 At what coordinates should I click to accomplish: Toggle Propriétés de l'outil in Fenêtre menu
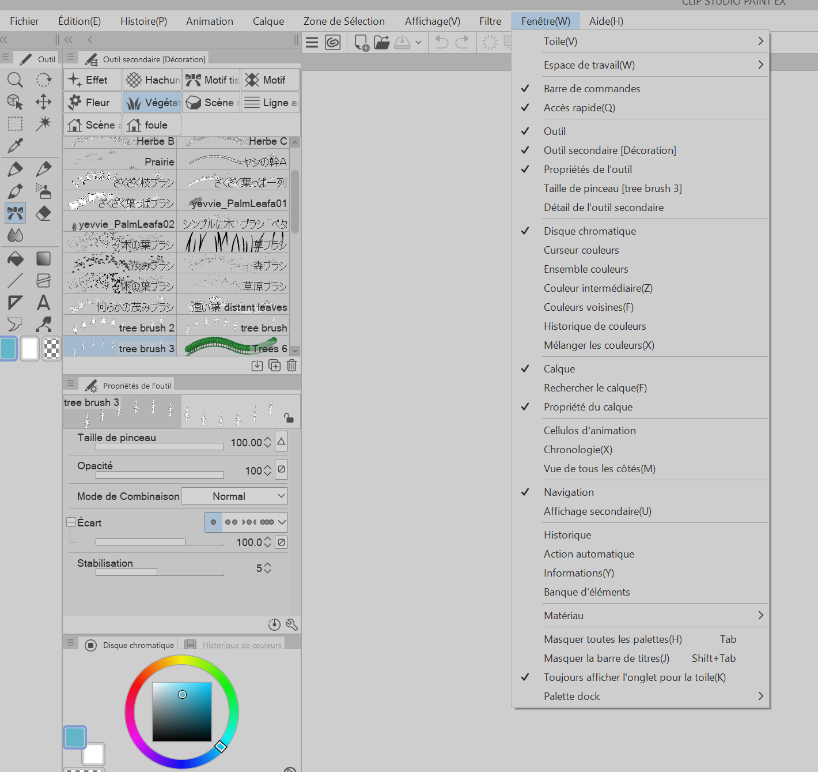pyautogui.click(x=641, y=170)
